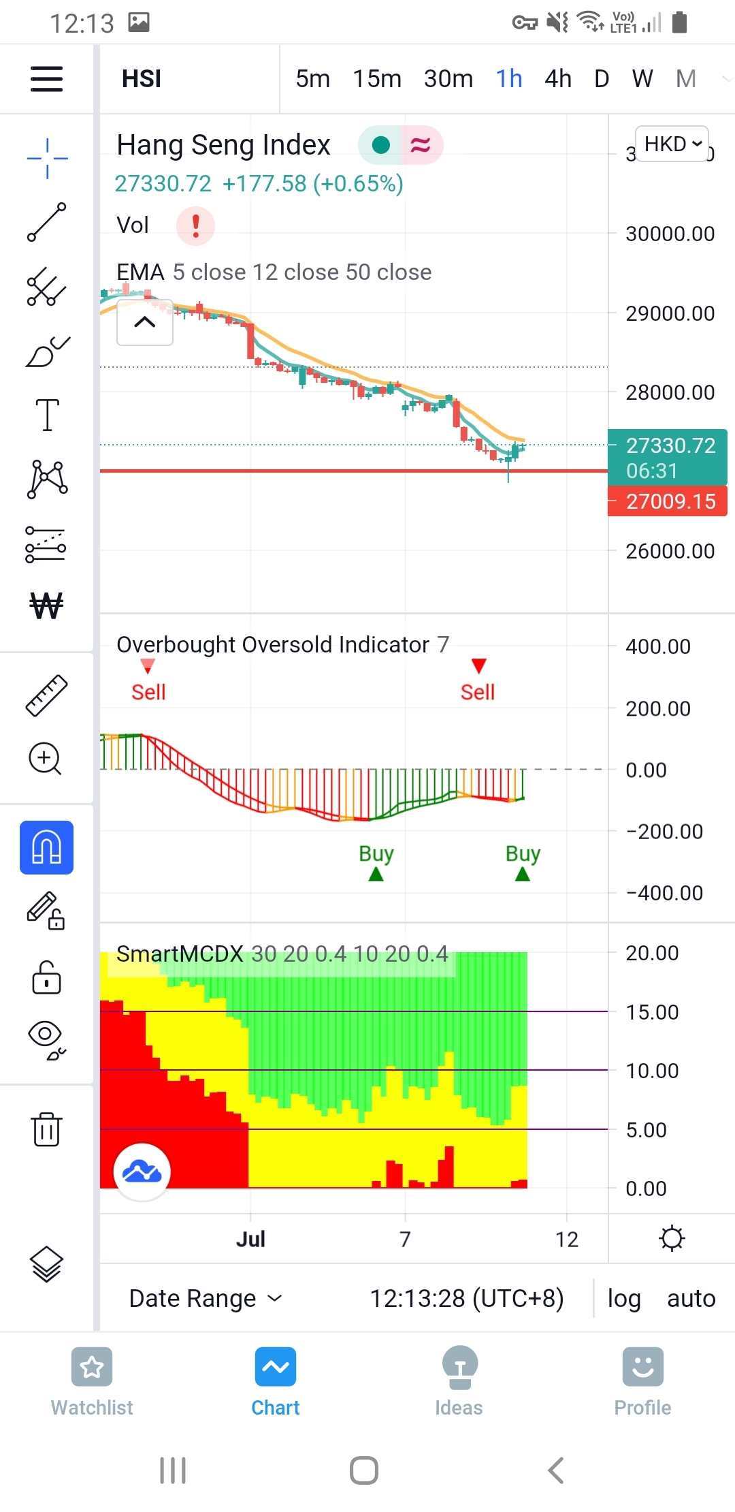The width and height of the screenshot is (735, 1512).
Task: Toggle hide all drawings eye icon
Action: pyautogui.click(x=46, y=1040)
